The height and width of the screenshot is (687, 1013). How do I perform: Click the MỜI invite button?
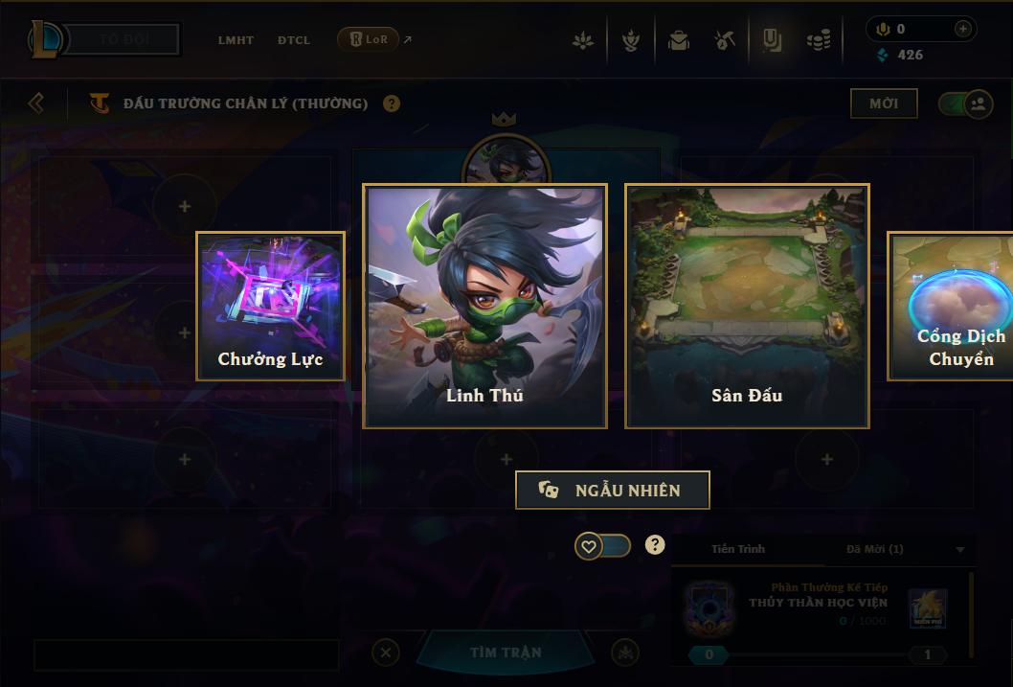point(884,103)
